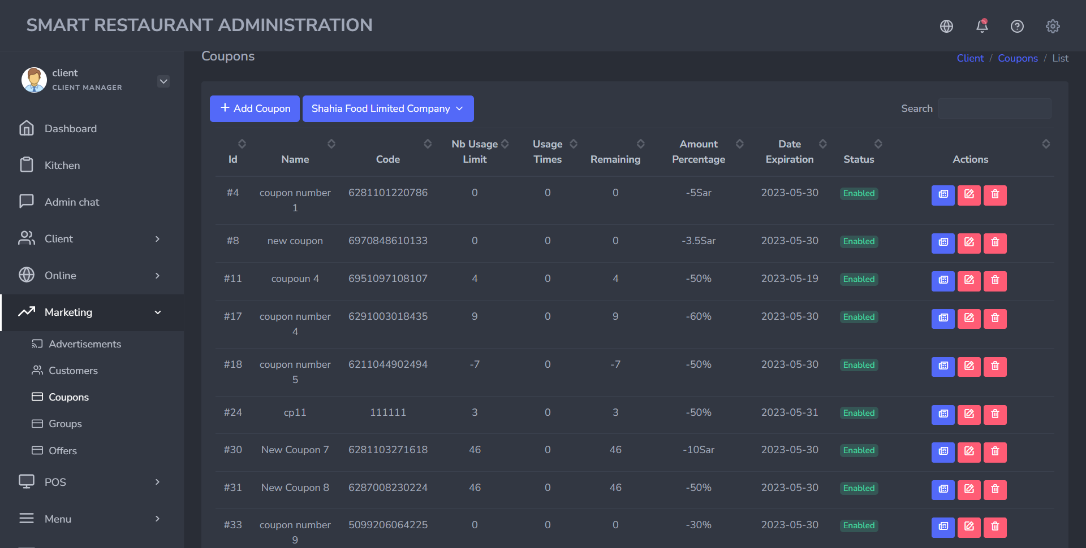Delete New Coupon 7
The image size is (1086, 548).
pyautogui.click(x=995, y=452)
